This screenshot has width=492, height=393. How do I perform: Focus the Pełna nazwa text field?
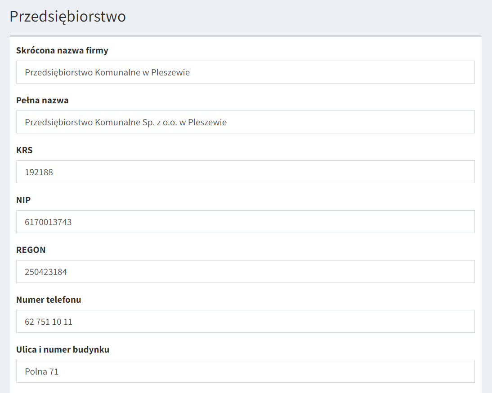pos(245,122)
